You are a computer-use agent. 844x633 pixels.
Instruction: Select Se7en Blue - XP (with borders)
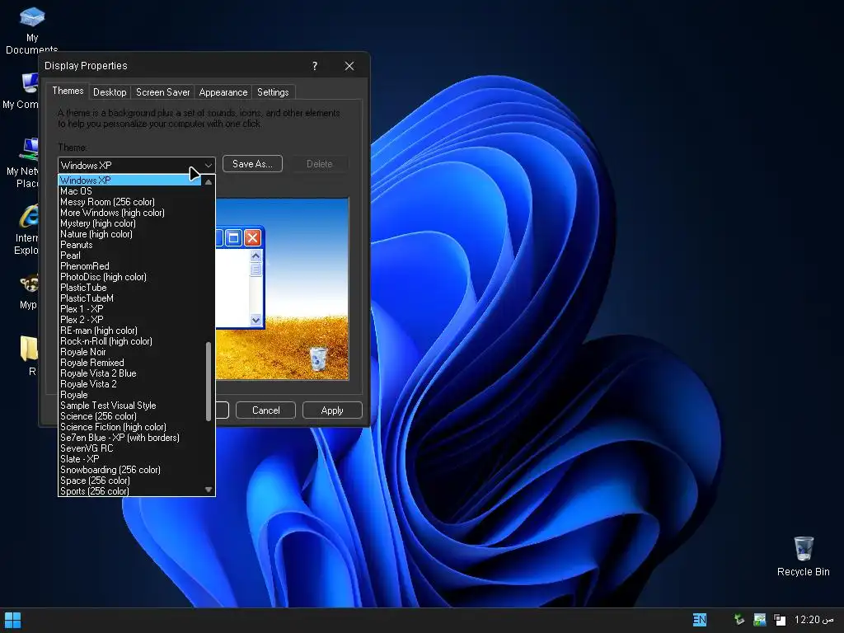[x=129, y=438]
